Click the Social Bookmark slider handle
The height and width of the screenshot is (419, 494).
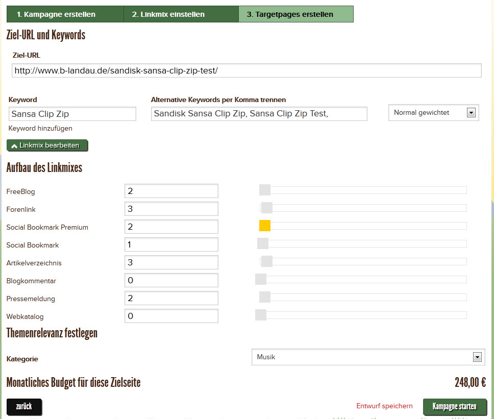pos(263,243)
